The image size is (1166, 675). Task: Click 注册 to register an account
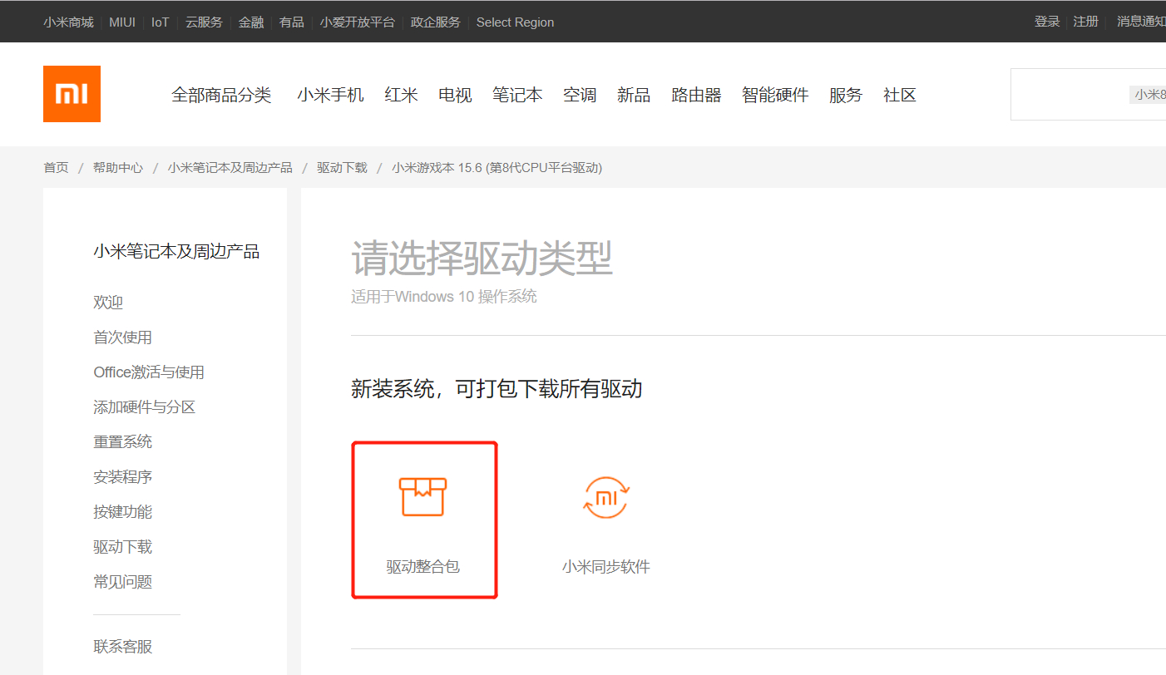click(x=1086, y=22)
